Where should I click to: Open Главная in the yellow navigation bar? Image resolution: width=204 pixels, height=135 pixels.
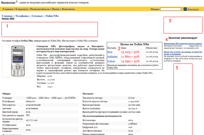pos(8,9)
